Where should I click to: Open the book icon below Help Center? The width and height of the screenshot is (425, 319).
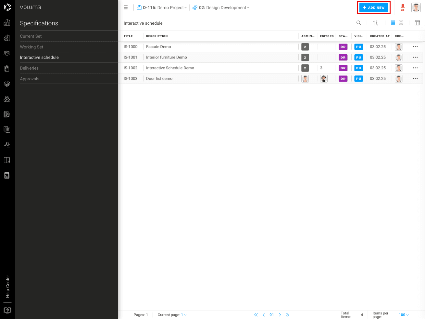coord(7,311)
